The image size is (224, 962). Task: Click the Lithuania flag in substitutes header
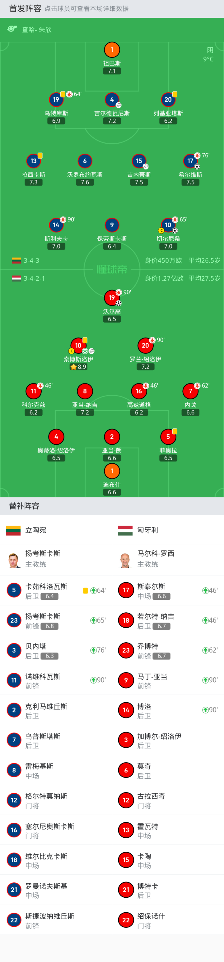click(13, 530)
